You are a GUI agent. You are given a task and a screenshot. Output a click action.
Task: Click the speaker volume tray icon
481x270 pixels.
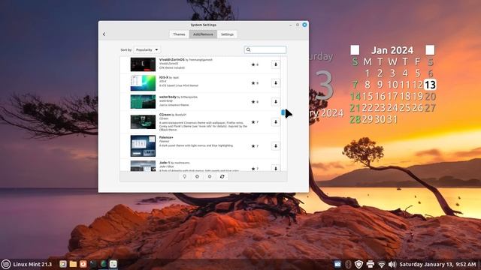(392, 264)
